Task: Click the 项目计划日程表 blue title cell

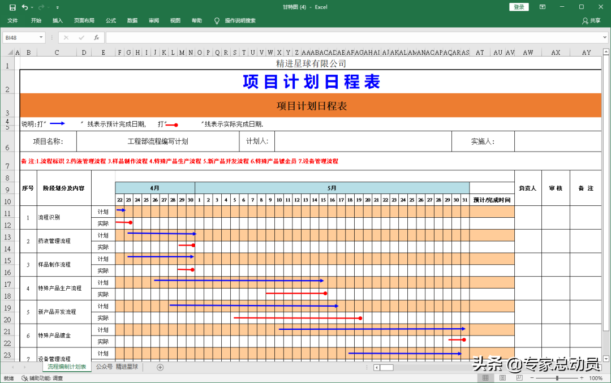Action: (x=311, y=82)
